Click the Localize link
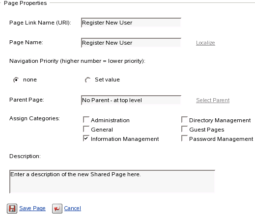 (x=205, y=43)
